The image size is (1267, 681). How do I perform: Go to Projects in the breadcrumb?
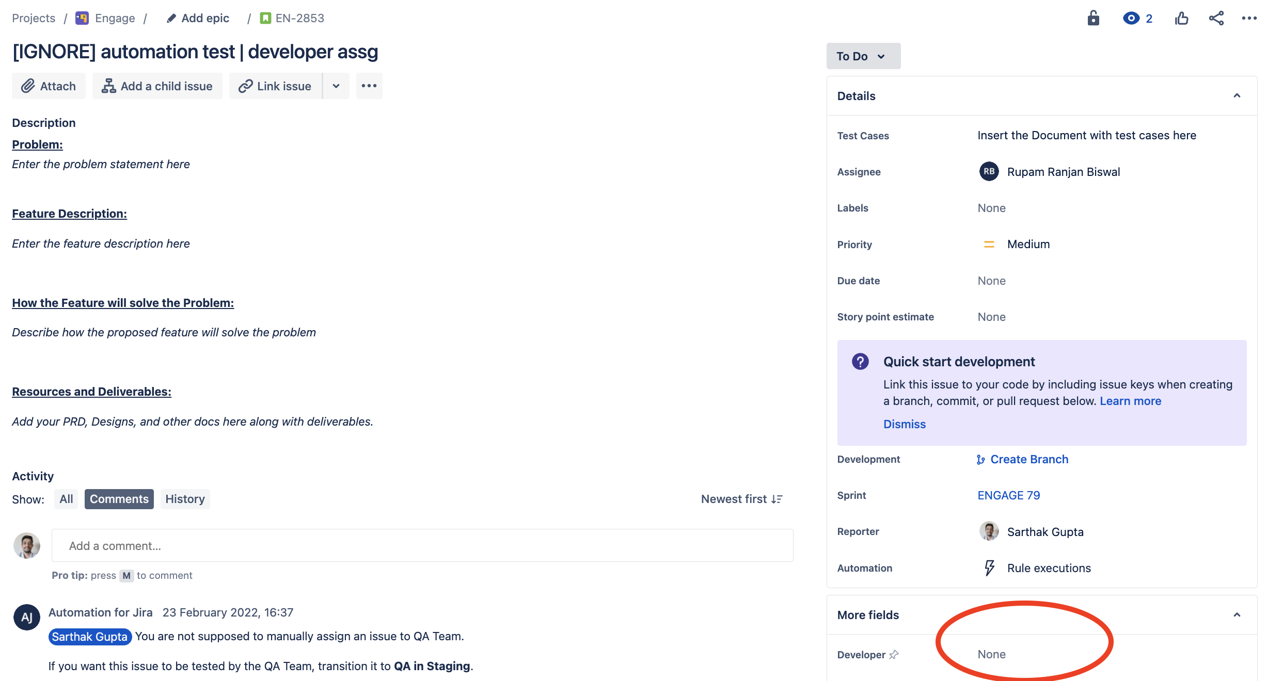[34, 18]
